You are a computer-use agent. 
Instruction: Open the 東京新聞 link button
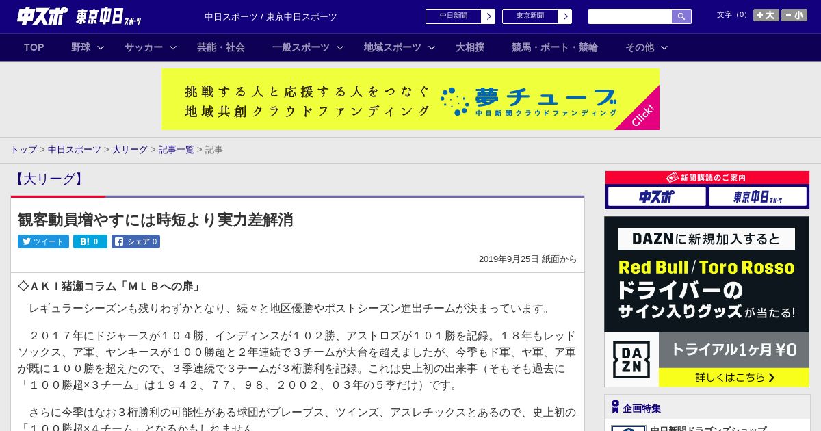coord(530,16)
